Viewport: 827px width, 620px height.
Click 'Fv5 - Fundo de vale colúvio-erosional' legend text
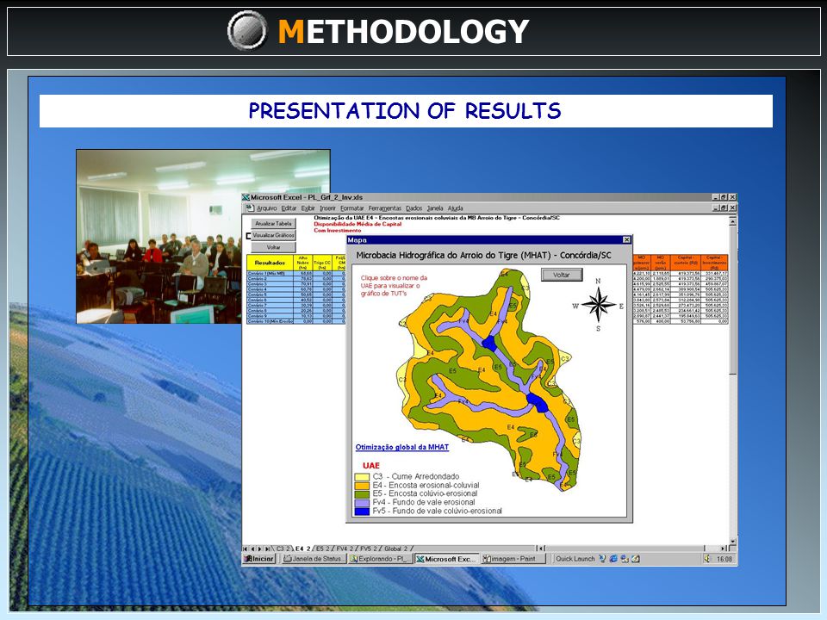pyautogui.click(x=438, y=511)
